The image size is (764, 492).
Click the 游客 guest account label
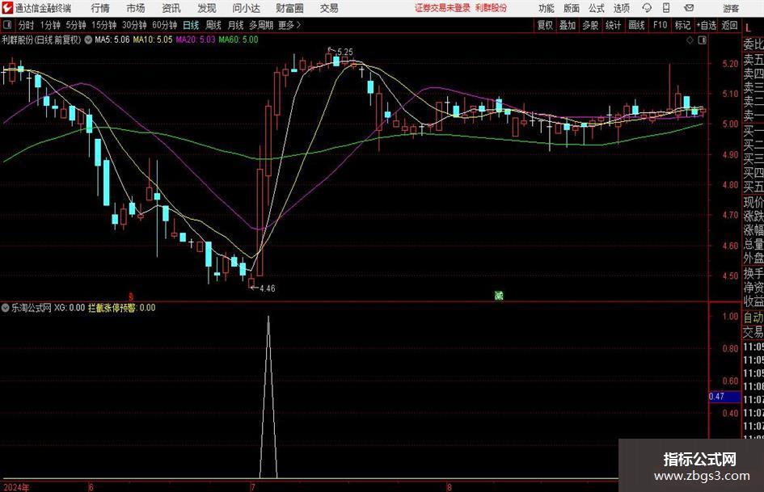tap(731, 8)
